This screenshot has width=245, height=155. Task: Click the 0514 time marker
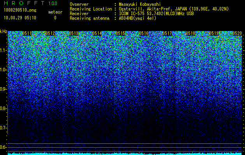(97, 33)
